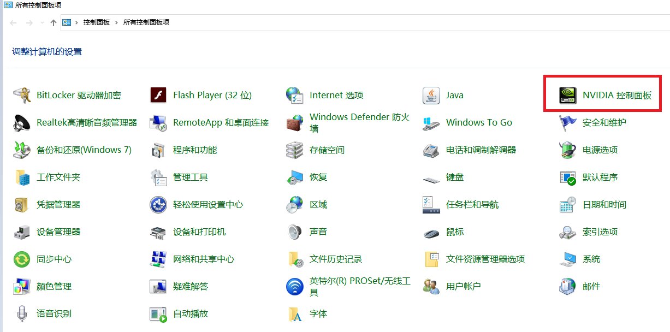Image resolution: width=670 pixels, height=332 pixels.
Task: Open the NVIDIA 控制面板 item
Action: (x=602, y=94)
